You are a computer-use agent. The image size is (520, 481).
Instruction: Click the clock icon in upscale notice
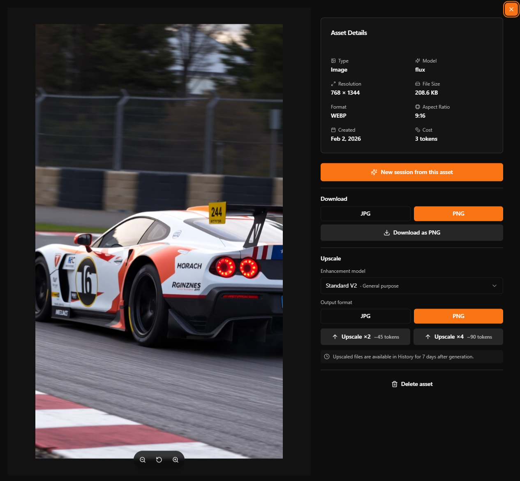(327, 357)
